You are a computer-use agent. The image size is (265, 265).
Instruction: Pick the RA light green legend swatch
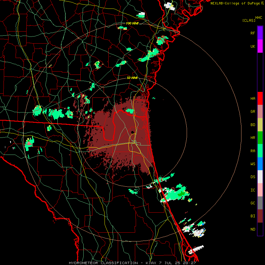tap(260, 151)
